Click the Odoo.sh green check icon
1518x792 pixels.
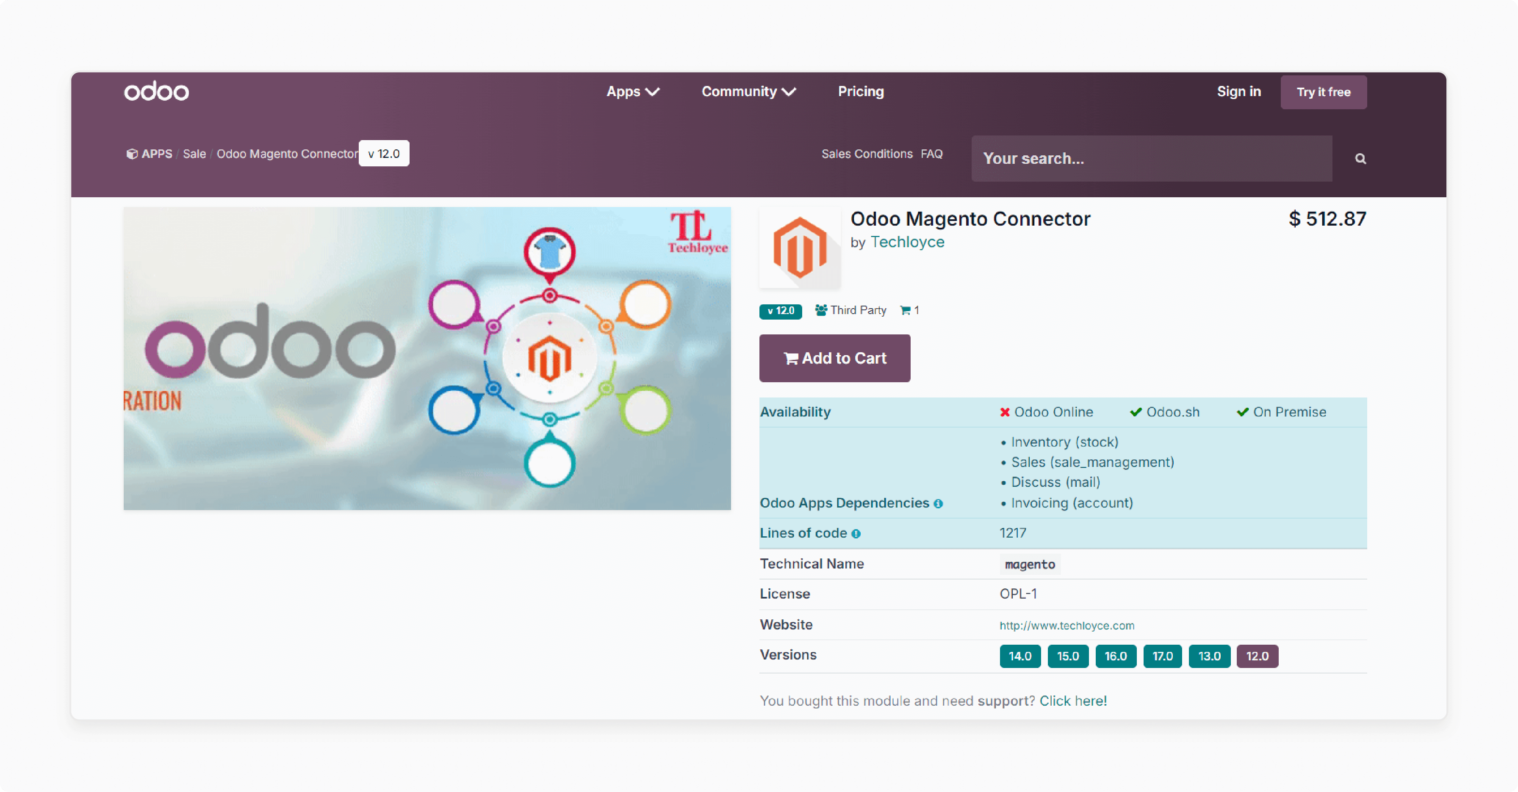1136,412
